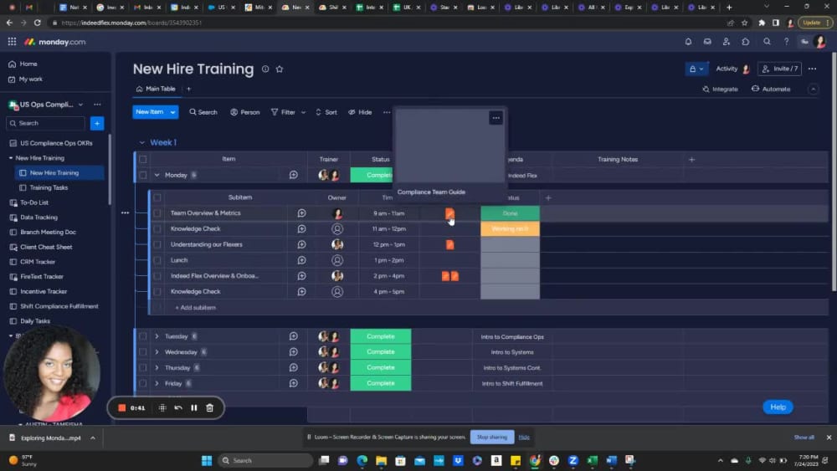Click the invite members icon in top bar

tap(727, 42)
